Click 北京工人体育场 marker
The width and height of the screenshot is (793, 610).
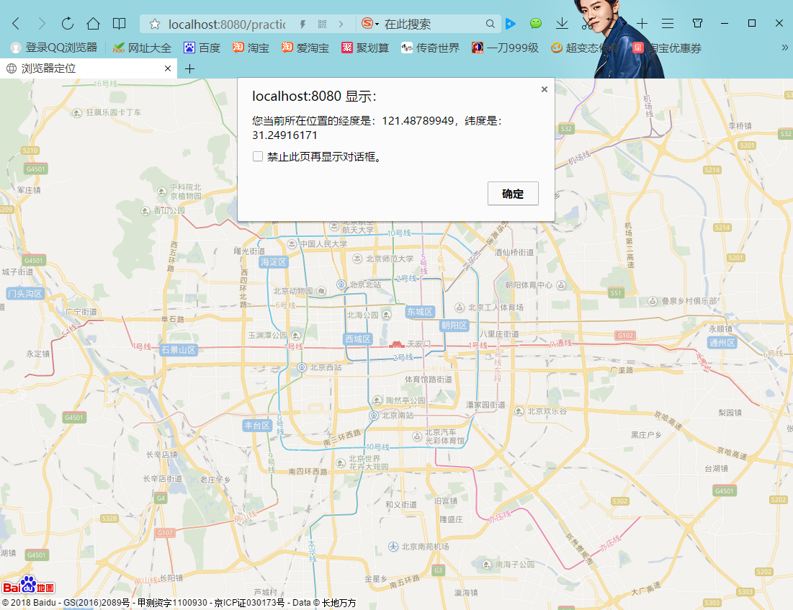pyautogui.click(x=460, y=307)
